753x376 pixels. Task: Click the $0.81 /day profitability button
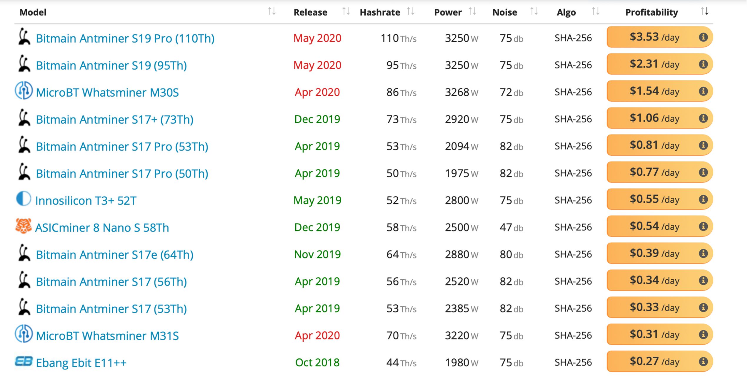660,145
